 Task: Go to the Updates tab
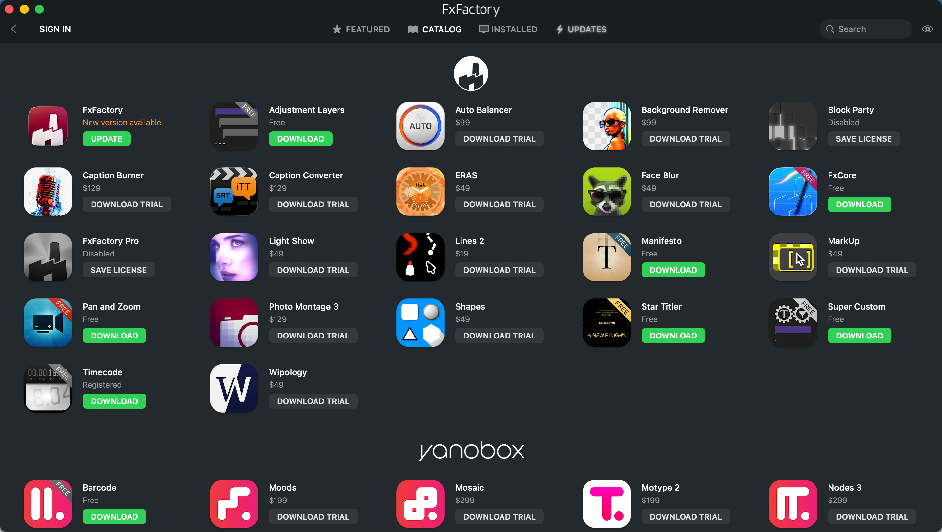[581, 29]
